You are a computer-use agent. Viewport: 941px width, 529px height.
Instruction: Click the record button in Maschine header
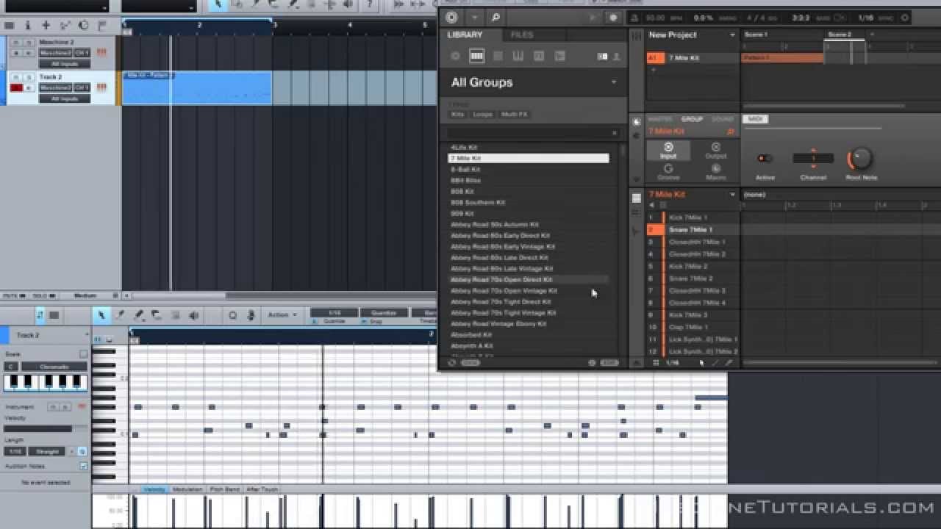tap(612, 17)
